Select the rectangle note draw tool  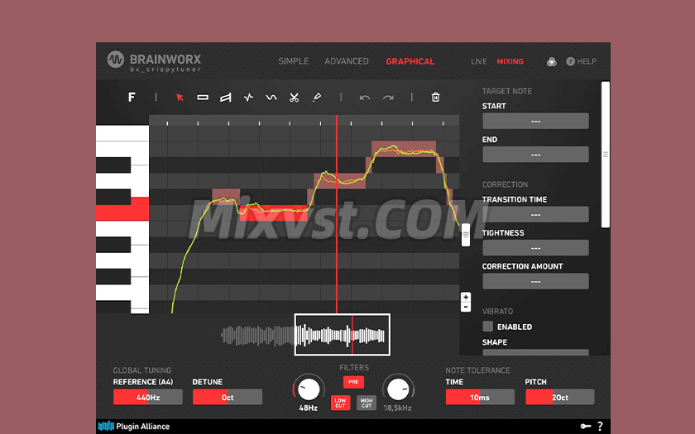[203, 98]
